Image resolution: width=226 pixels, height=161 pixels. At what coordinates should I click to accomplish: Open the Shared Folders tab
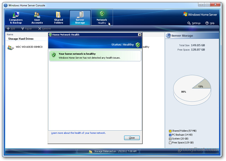pyautogui.click(x=59, y=18)
